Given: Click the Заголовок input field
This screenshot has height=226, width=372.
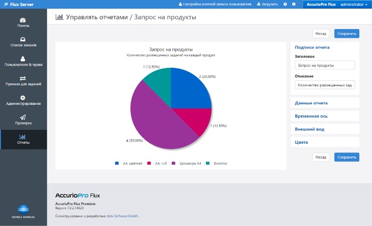Looking at the screenshot, I should click(325, 65).
